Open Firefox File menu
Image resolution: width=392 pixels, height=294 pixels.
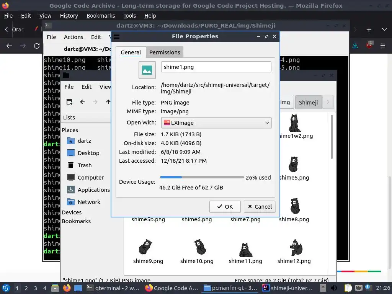pos(8,16)
